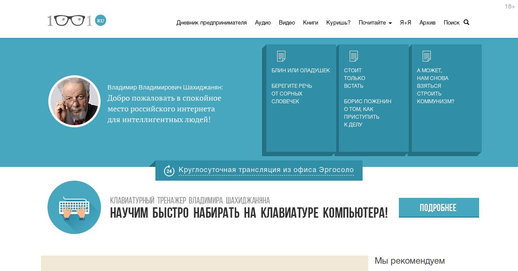Click document icon above "Стоит только встать"
Image resolution: width=518 pixels, height=271 pixels.
354,56
